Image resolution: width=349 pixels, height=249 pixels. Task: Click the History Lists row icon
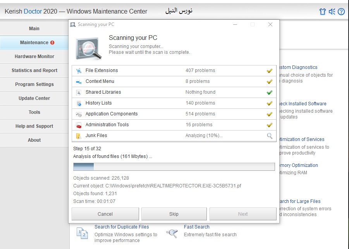point(79,103)
